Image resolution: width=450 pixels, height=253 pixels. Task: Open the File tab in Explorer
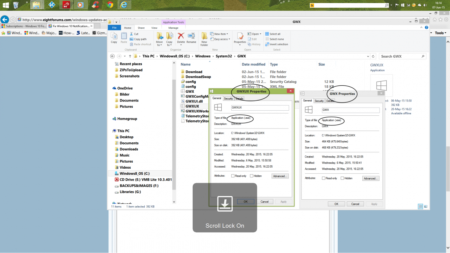[x=114, y=28]
